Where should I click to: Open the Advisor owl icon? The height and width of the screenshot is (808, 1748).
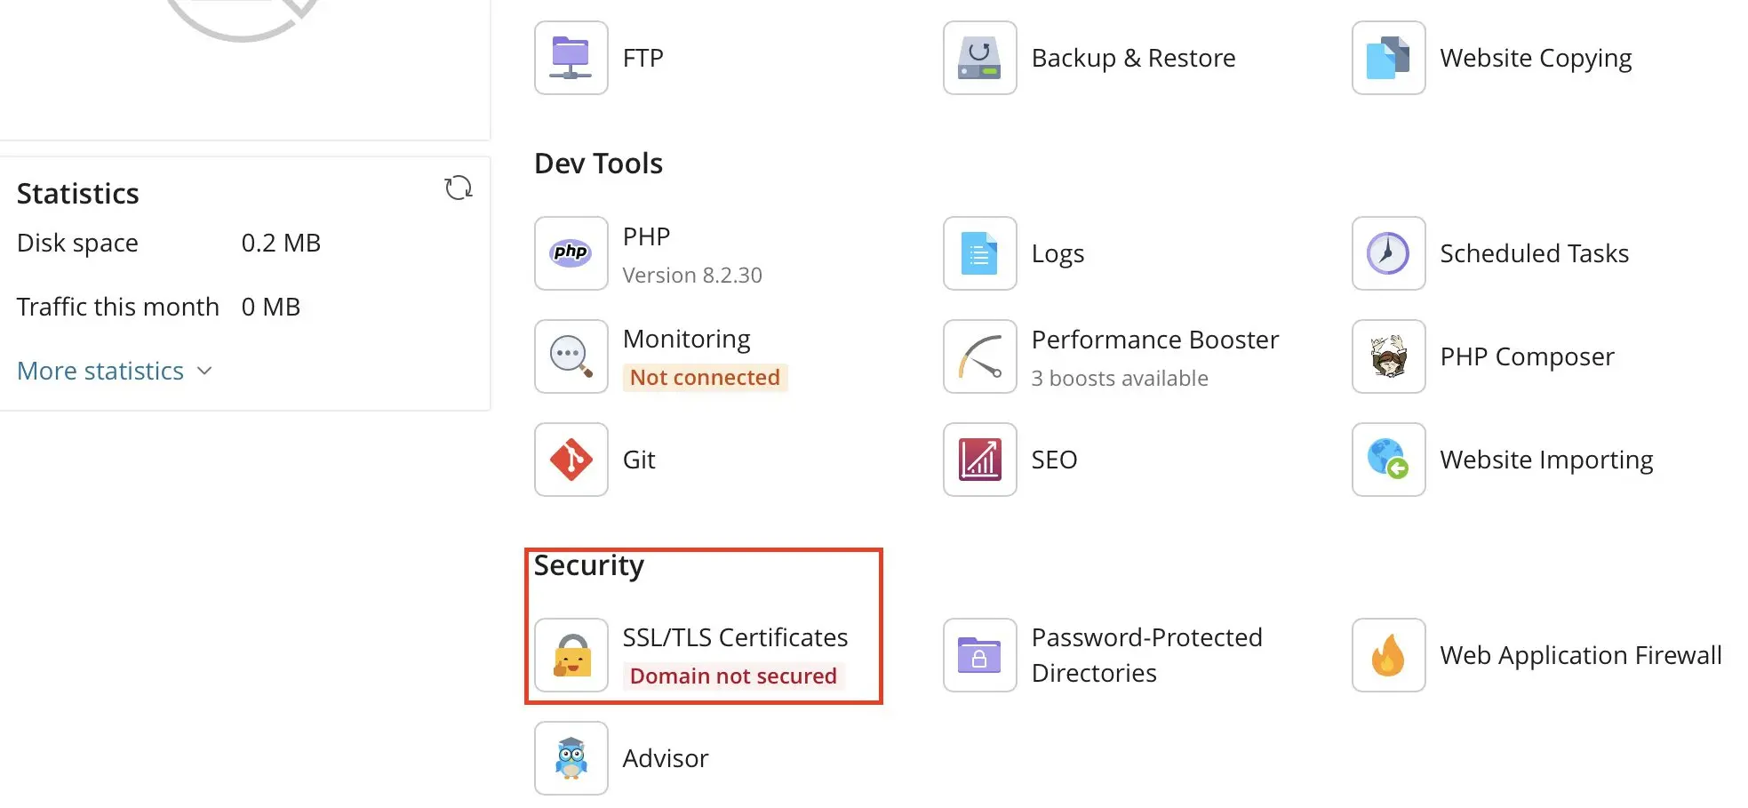point(570,757)
